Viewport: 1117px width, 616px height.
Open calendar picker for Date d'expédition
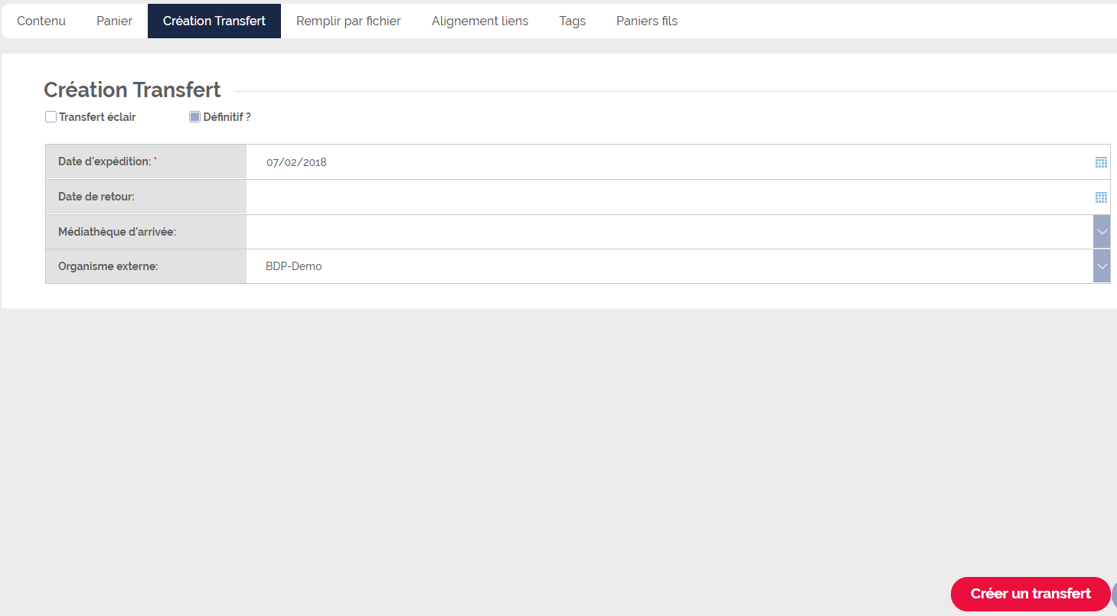(1101, 162)
